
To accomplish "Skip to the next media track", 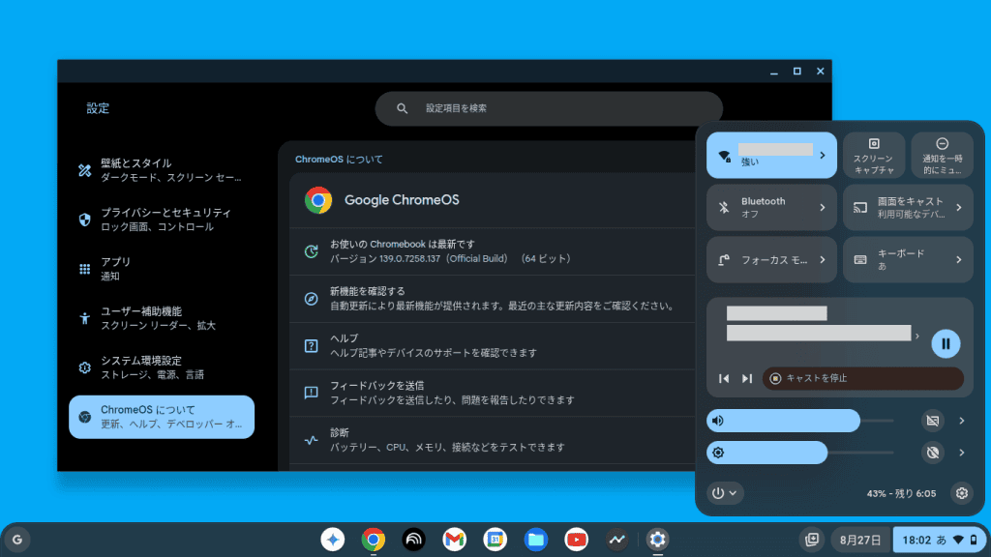I will coord(746,378).
